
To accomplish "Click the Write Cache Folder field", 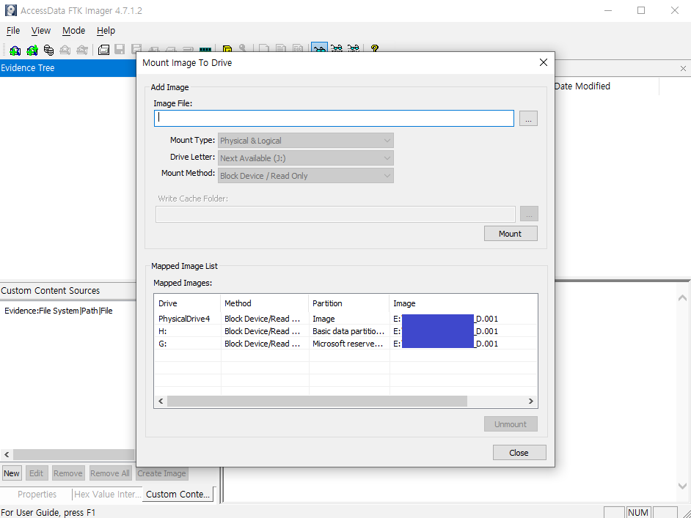I will pos(335,215).
